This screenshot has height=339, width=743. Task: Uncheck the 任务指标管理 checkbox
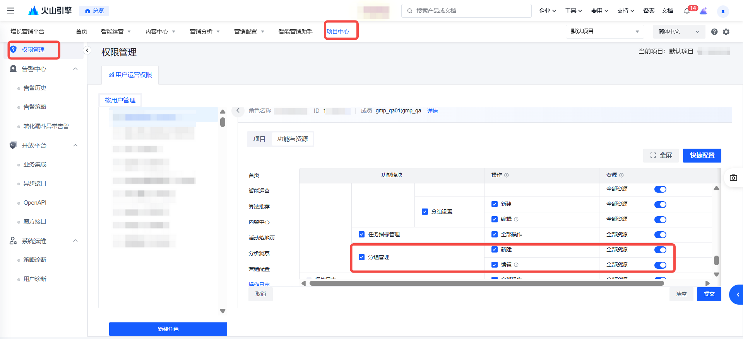coord(362,234)
